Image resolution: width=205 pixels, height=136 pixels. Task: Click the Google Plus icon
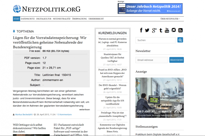pos(154,30)
